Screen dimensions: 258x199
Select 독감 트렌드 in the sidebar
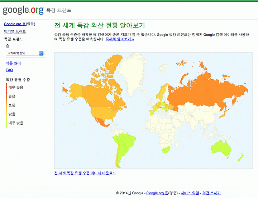(x=14, y=39)
